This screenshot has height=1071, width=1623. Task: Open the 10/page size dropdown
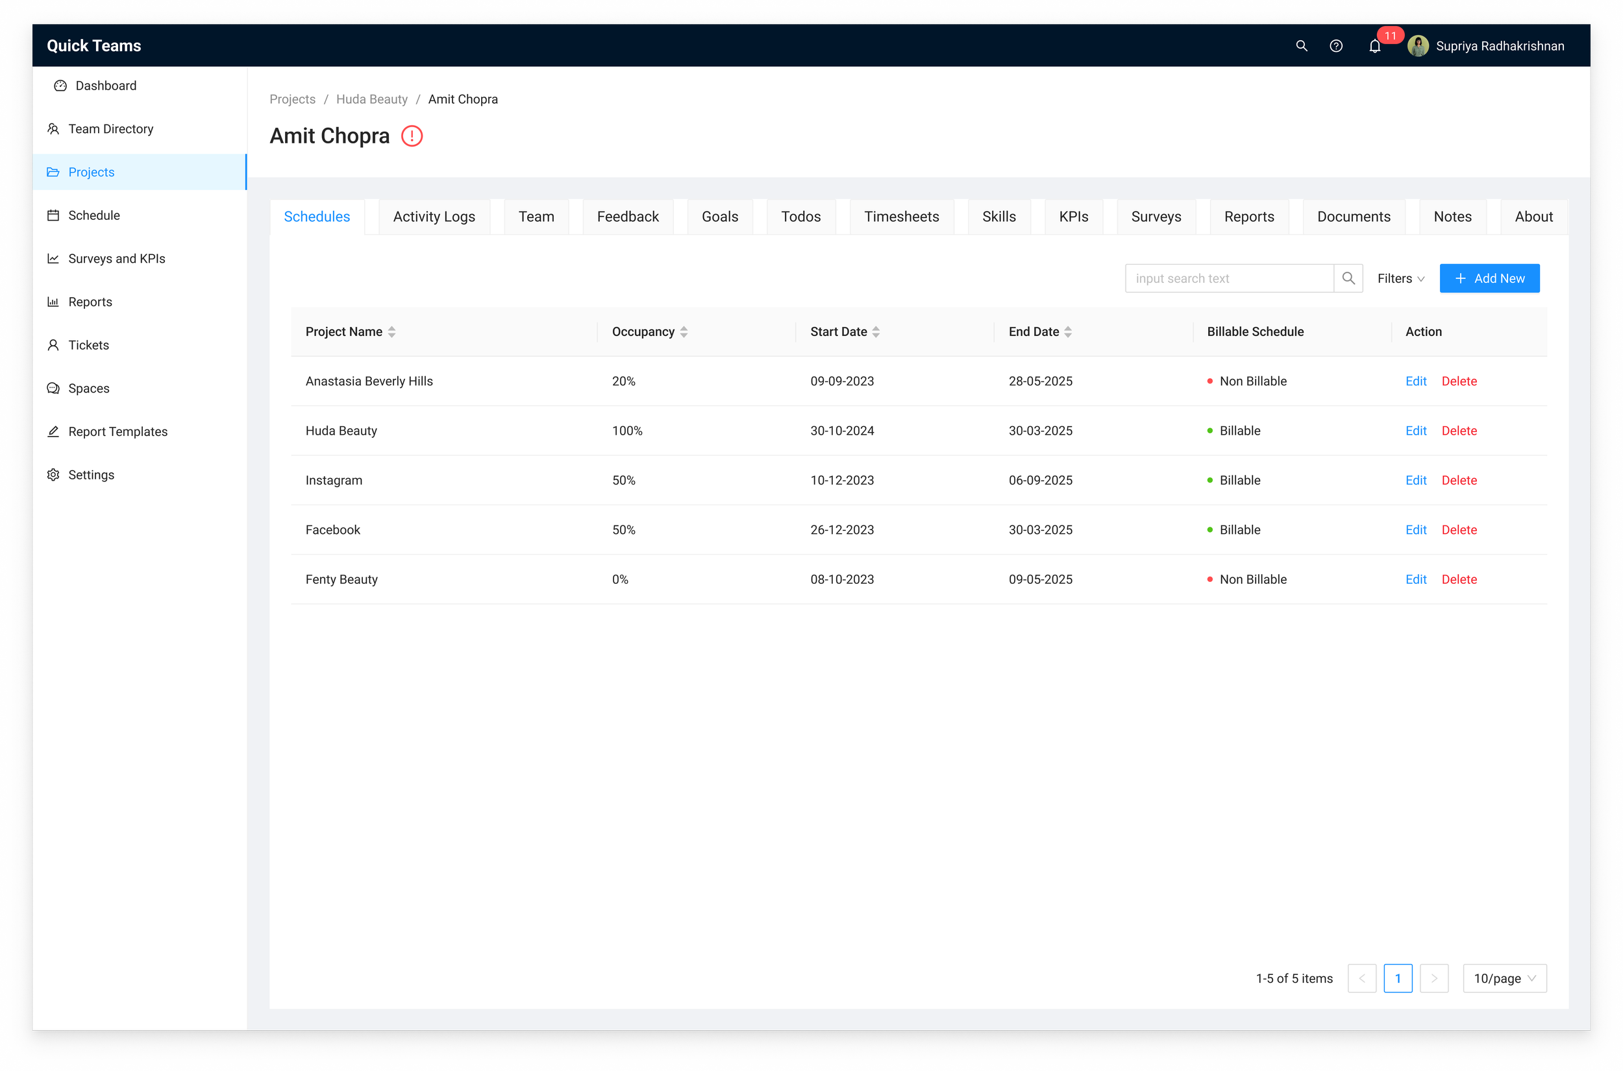tap(1504, 978)
